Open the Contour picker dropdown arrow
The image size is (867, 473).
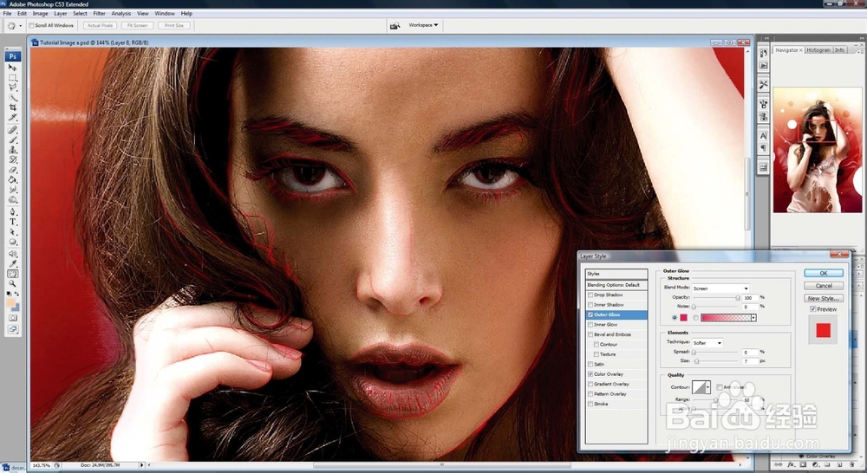click(x=707, y=387)
